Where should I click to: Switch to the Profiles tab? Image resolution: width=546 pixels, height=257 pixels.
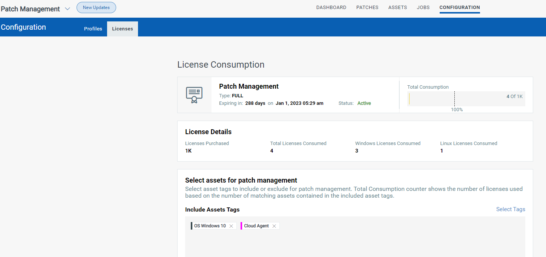click(x=93, y=29)
